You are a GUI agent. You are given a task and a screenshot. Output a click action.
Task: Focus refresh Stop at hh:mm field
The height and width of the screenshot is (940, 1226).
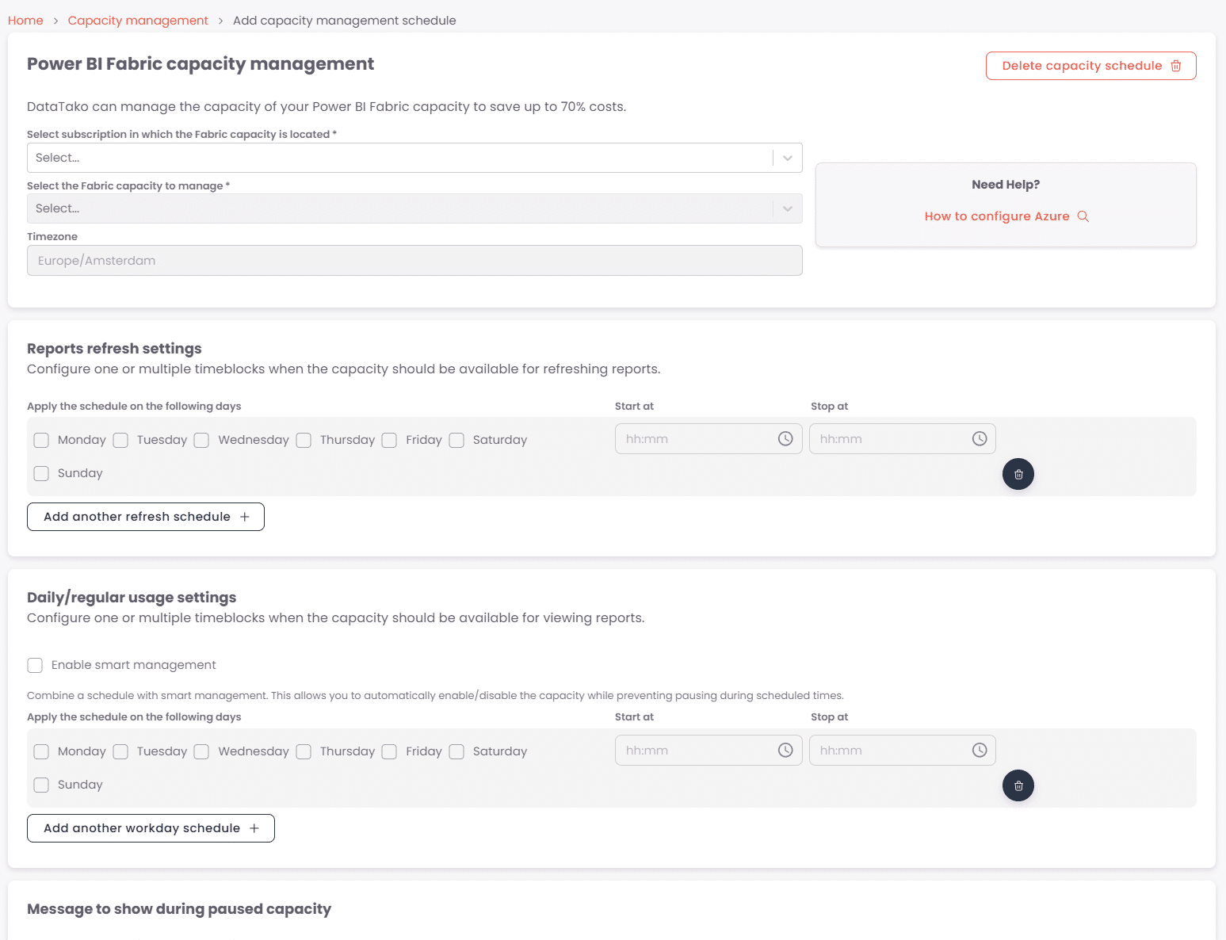pos(903,439)
